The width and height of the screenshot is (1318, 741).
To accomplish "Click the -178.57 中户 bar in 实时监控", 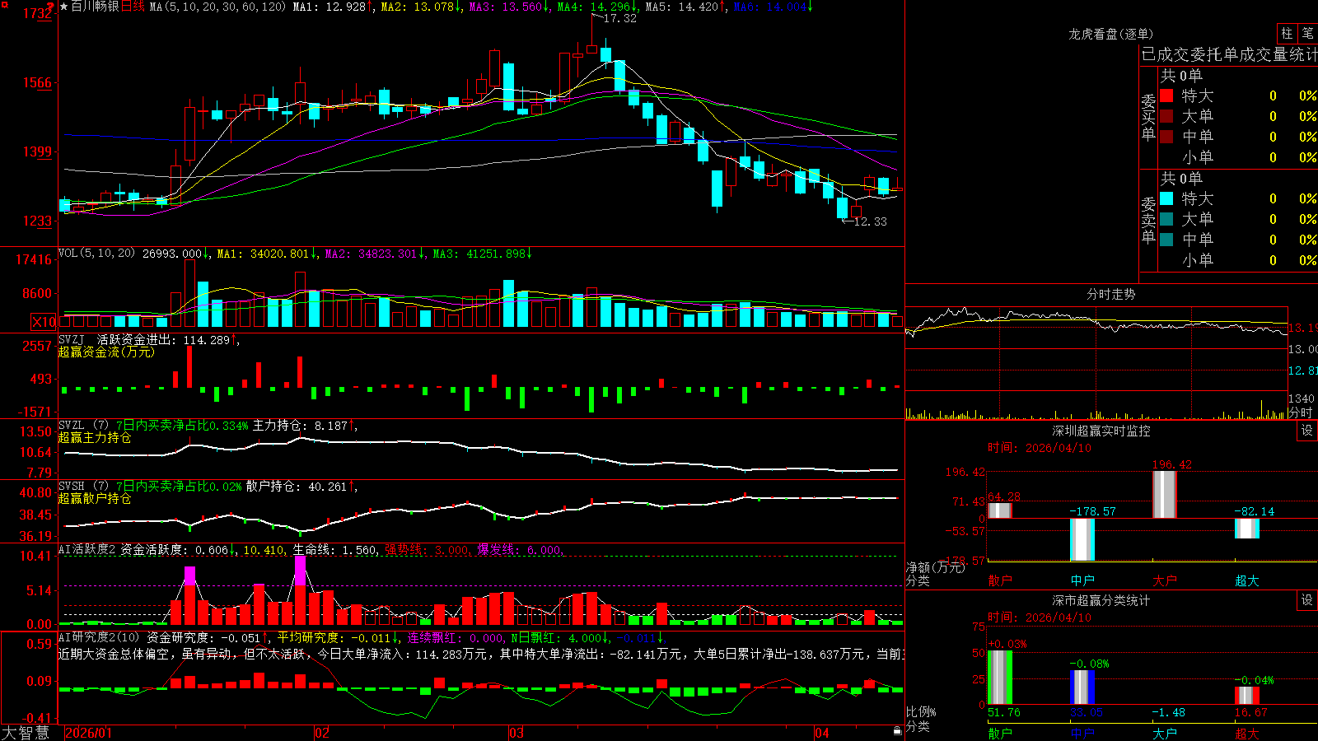I will [x=1082, y=539].
